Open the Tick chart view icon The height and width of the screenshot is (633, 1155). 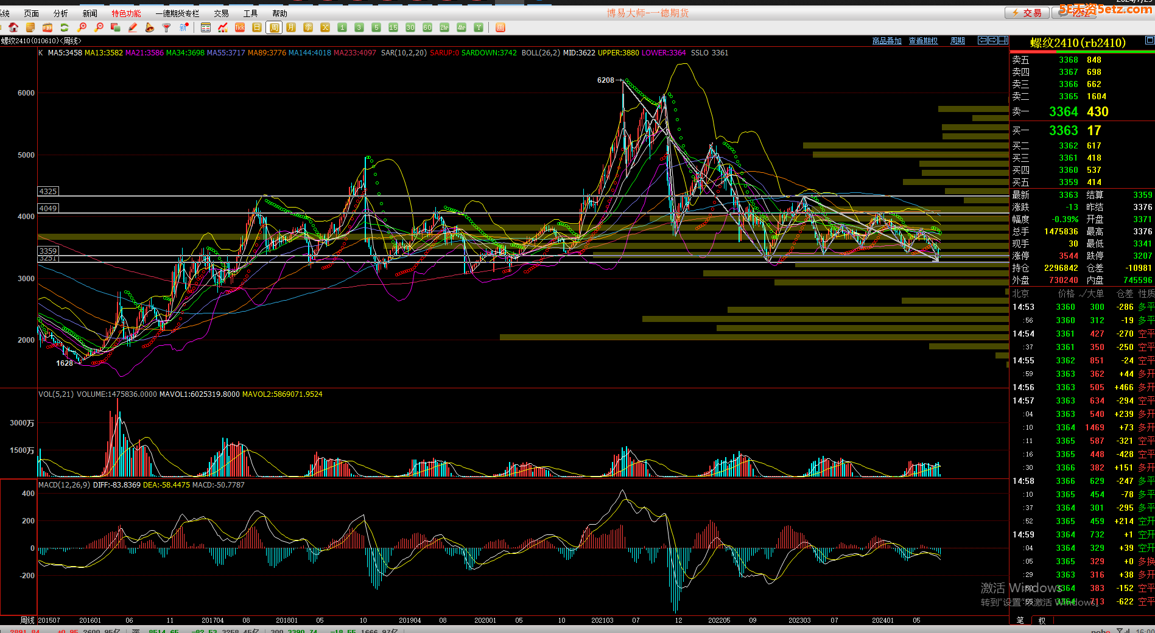tap(240, 27)
